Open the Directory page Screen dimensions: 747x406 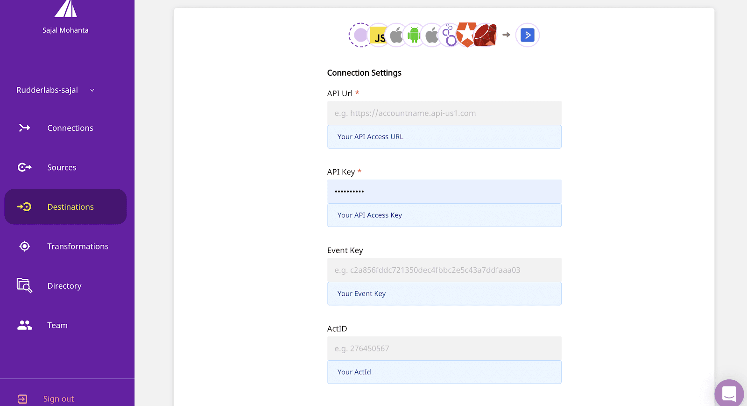(64, 286)
